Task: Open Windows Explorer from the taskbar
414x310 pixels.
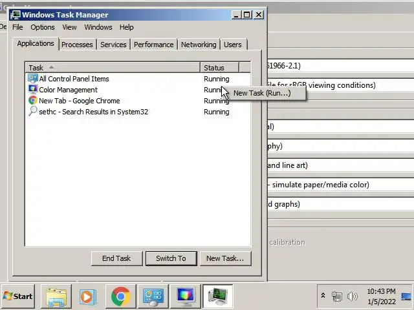Action: tap(56, 296)
